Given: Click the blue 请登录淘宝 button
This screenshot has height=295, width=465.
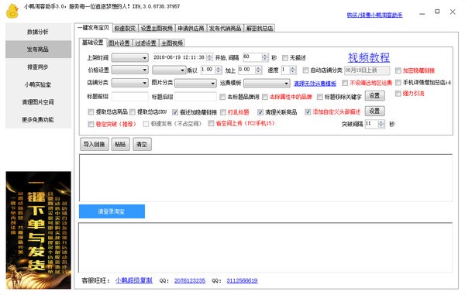Looking at the screenshot, I should (112, 211).
